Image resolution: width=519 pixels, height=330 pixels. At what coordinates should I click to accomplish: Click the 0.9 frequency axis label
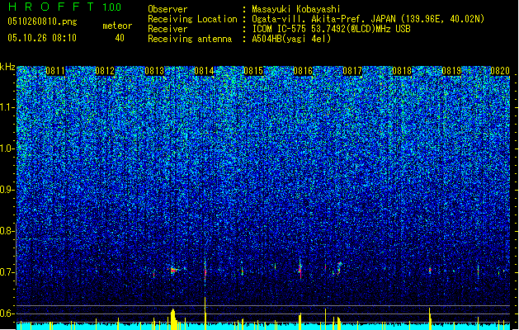pyautogui.click(x=7, y=190)
